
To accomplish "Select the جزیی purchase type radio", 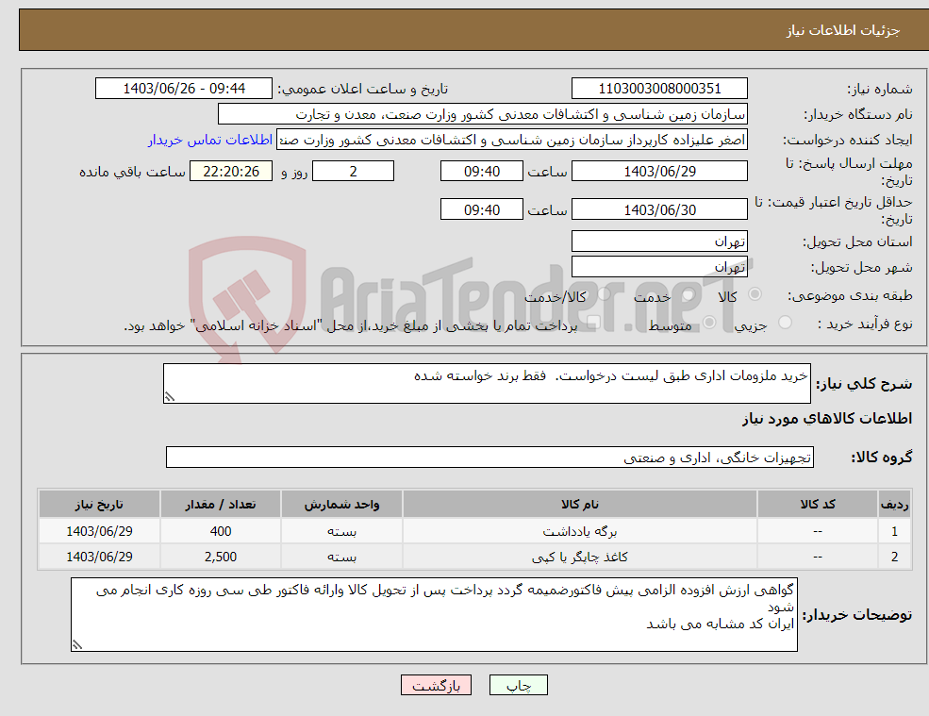I will pos(785,323).
